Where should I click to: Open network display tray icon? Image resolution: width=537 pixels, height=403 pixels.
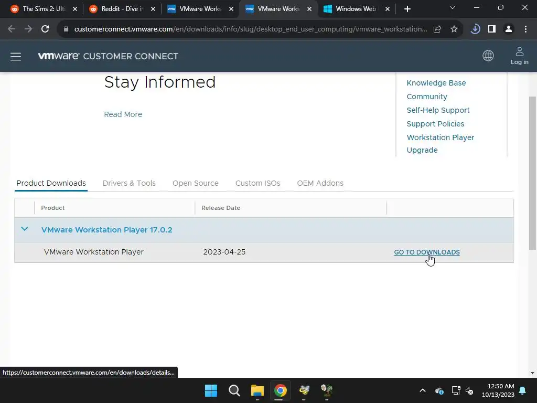[456, 390]
